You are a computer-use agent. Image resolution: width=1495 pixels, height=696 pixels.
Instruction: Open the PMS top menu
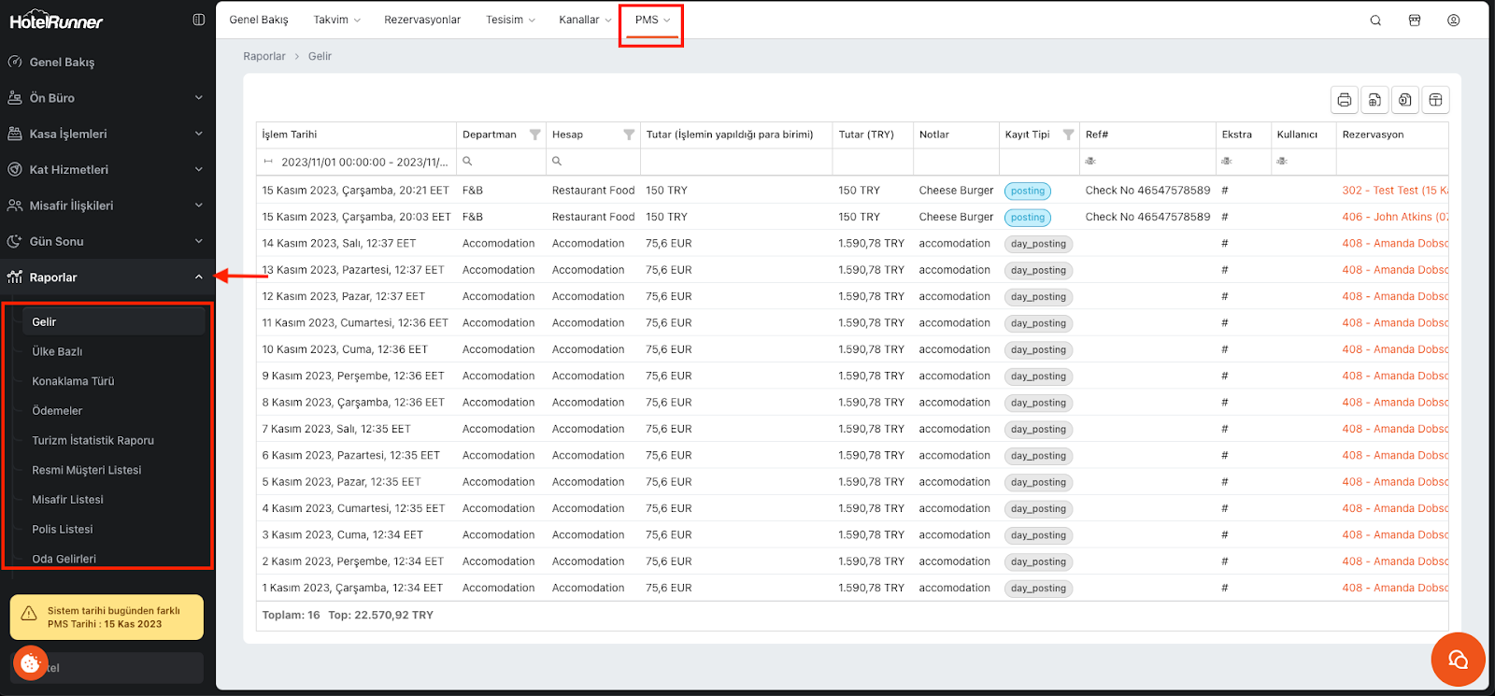(x=651, y=20)
